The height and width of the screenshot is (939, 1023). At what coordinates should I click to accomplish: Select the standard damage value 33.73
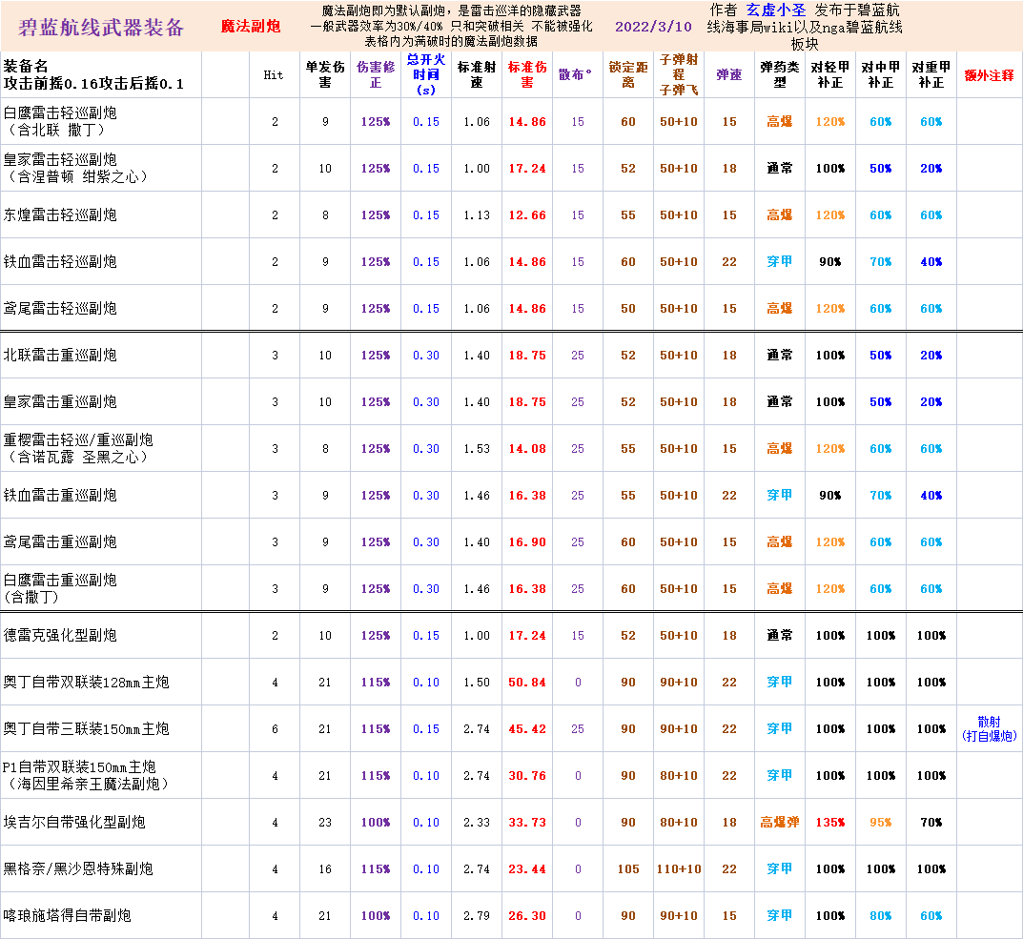[527, 822]
